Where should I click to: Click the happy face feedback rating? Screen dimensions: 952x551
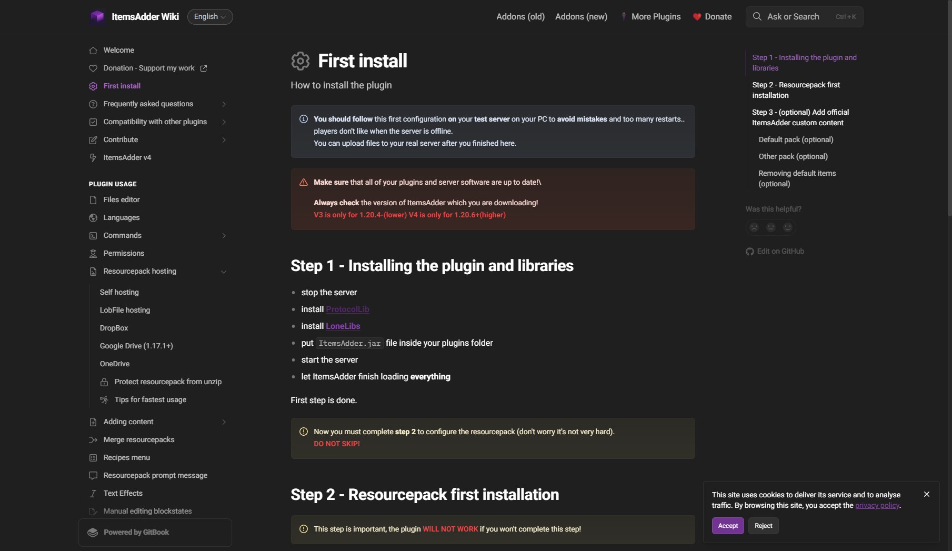coord(788,227)
